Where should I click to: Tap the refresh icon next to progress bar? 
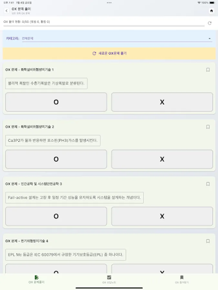point(210,23)
